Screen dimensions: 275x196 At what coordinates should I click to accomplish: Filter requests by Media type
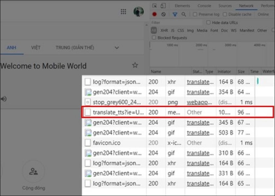pyautogui.click(x=202, y=30)
